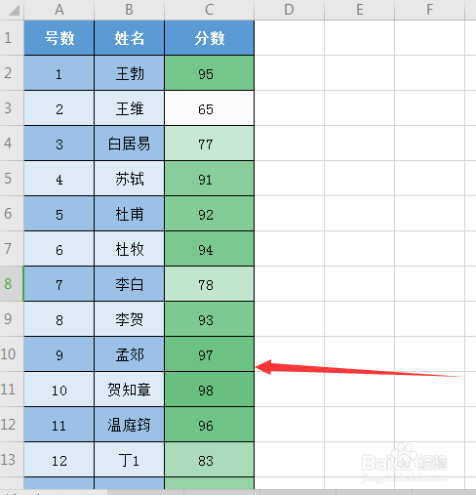476x495 pixels.
Task: Click the 姓名 header cell
Action: [130, 38]
